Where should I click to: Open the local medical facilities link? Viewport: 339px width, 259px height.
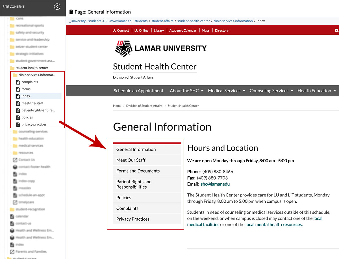pos(203,224)
